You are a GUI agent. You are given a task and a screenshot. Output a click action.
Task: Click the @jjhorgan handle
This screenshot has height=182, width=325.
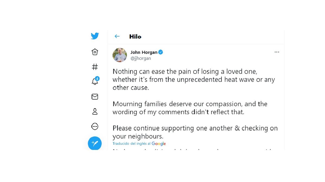pos(141,58)
